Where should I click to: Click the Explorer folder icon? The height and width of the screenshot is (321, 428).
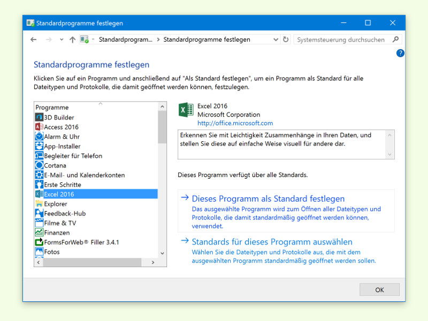click(x=39, y=204)
